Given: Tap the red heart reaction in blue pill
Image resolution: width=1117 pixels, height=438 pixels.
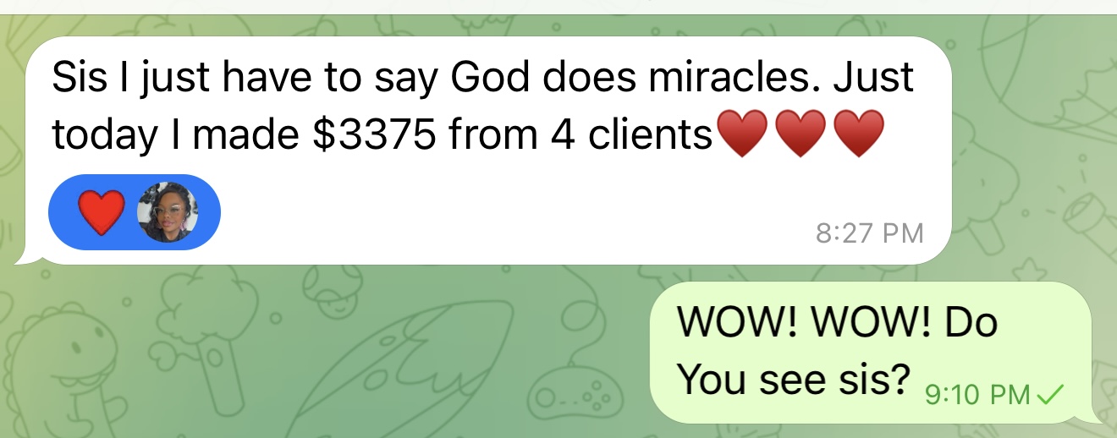Looking at the screenshot, I should 102,212.
